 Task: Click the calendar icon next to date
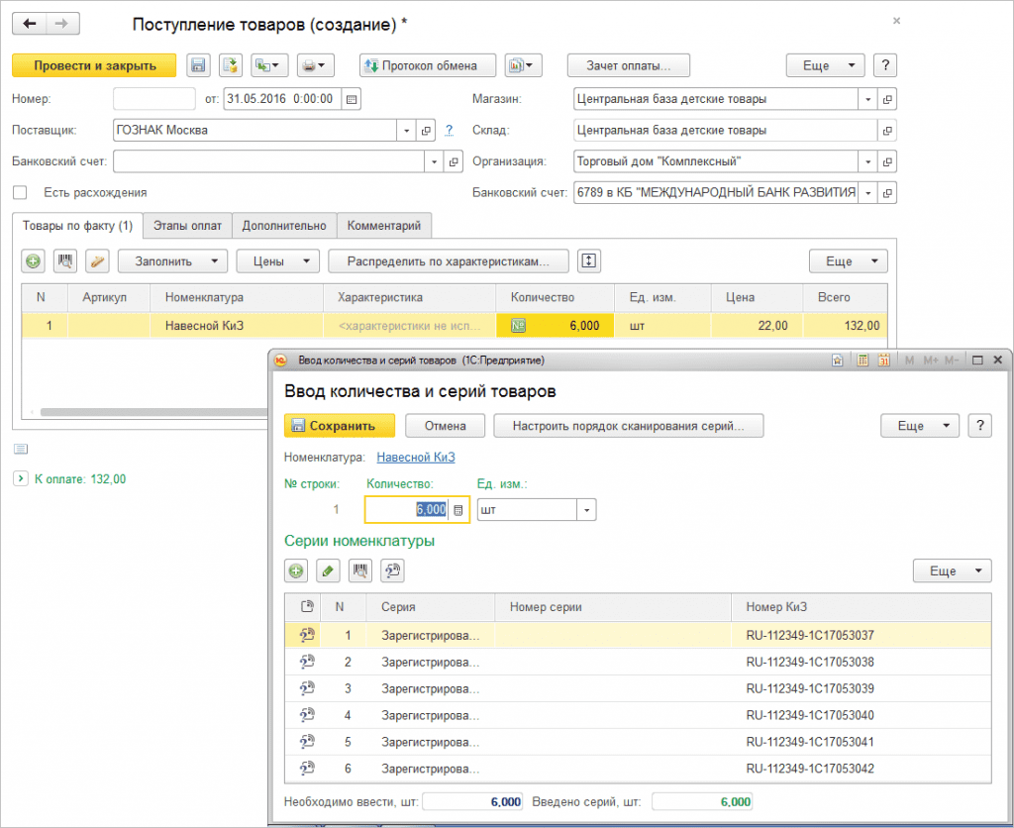click(x=352, y=99)
